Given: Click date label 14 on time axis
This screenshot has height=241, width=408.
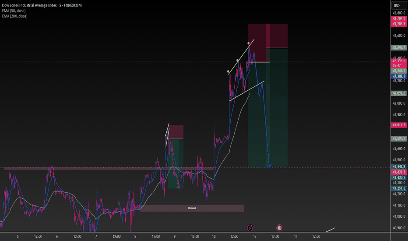Looking at the screenshot, I should click(x=296, y=237).
